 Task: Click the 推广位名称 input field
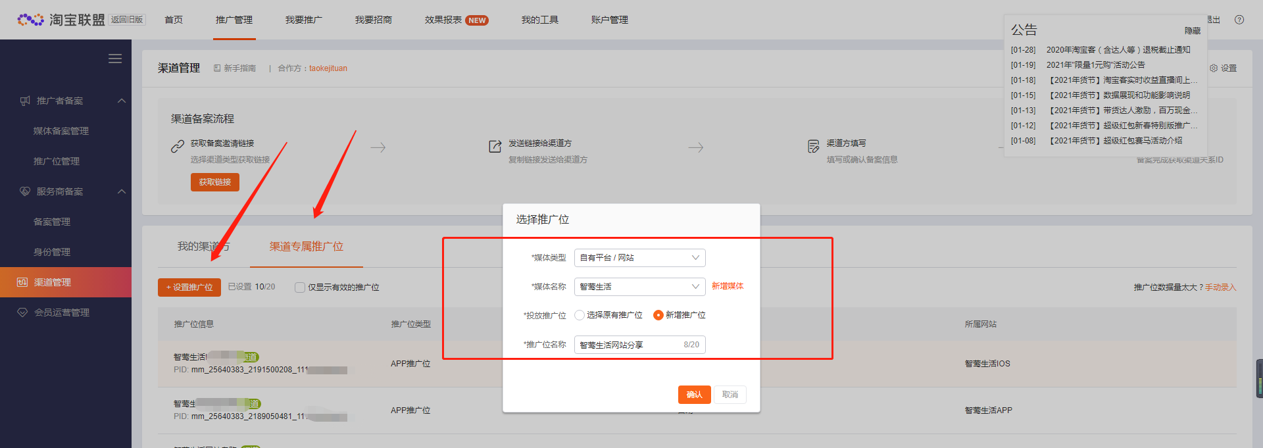click(639, 345)
